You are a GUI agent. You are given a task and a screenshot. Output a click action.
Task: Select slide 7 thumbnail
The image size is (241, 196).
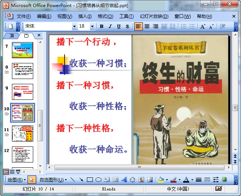[x=23, y=50]
